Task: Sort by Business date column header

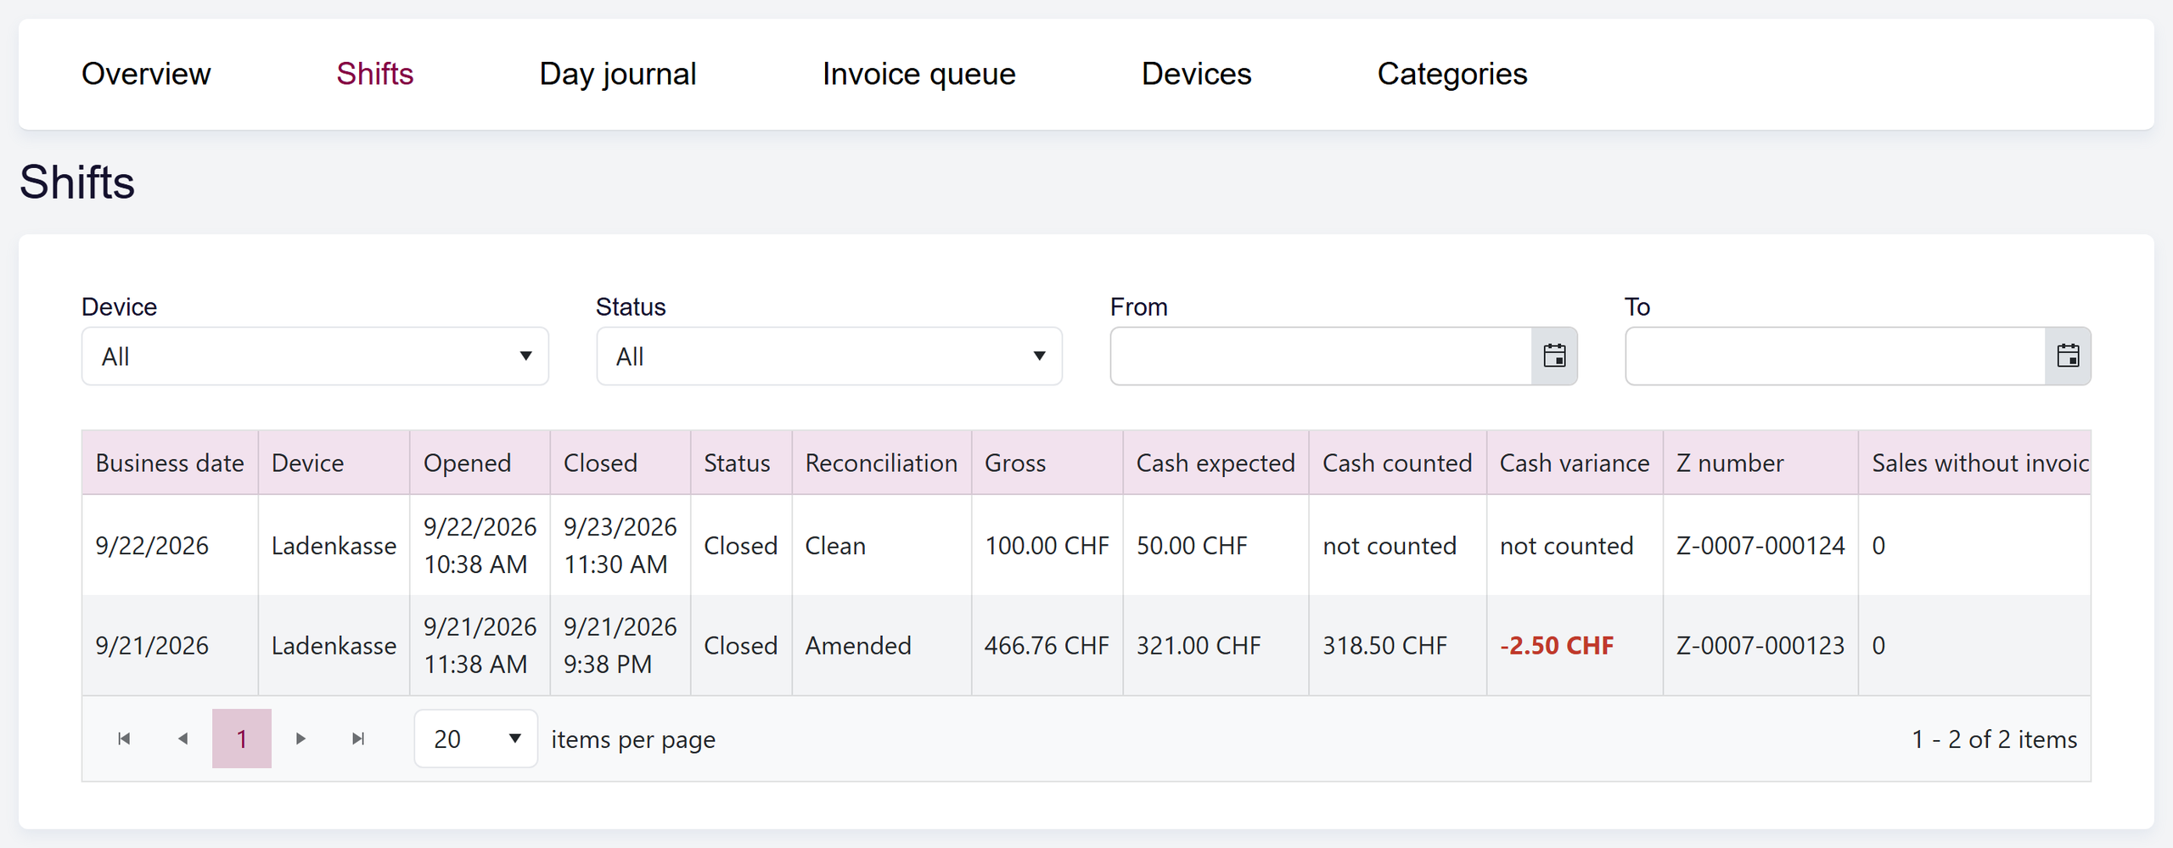Action: (170, 463)
